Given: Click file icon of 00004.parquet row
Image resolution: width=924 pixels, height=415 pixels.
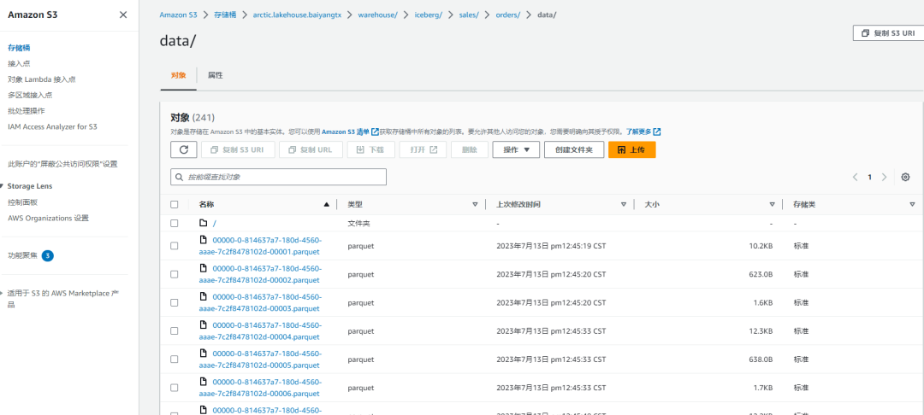Looking at the screenshot, I should 204,324.
